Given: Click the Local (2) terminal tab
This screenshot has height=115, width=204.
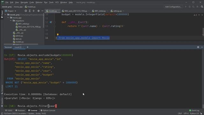Looking at the screenshot, I should (19, 47).
